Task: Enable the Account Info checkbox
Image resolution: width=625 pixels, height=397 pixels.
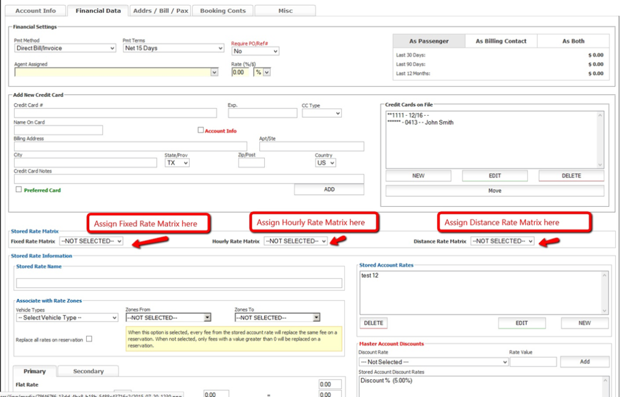Action: tap(200, 130)
